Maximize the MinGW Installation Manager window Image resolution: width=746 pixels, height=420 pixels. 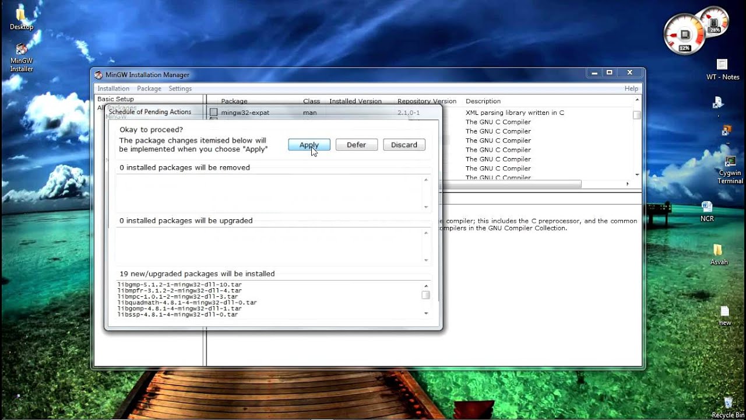pyautogui.click(x=610, y=73)
